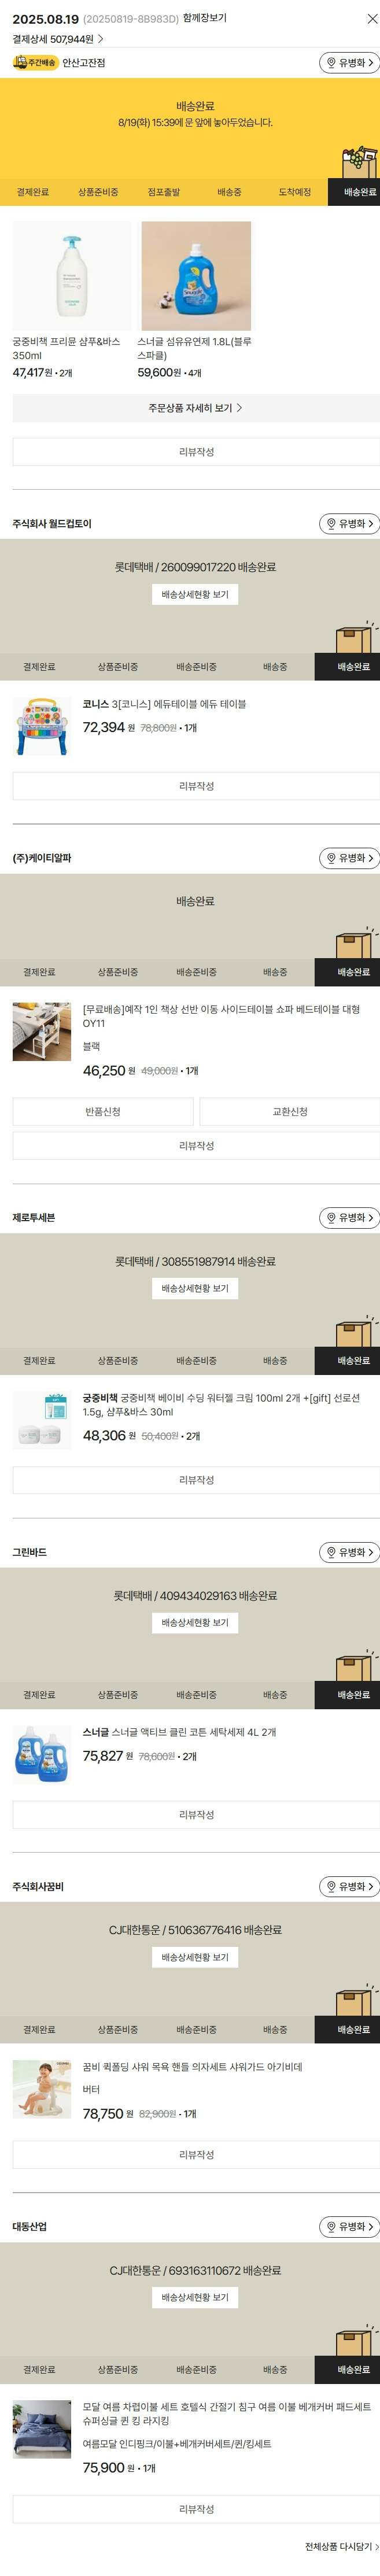This screenshot has width=380, height=2576.
Task: View 배송상세현황 for 롯데택배 260099017220
Action: (195, 595)
